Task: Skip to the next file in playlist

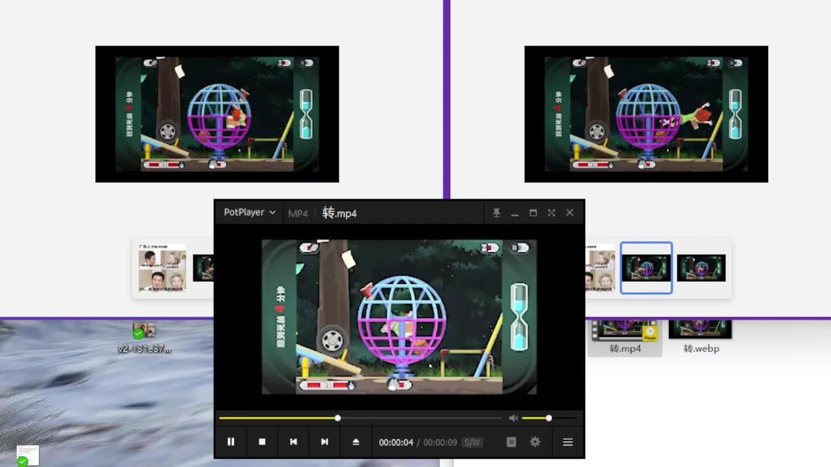Action: pos(325,442)
